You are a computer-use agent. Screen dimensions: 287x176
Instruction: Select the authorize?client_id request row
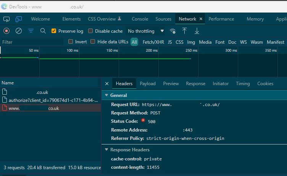coord(50,100)
